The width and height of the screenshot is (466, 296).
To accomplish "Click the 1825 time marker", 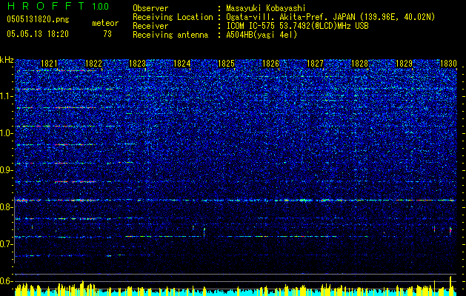I will 227,64.
